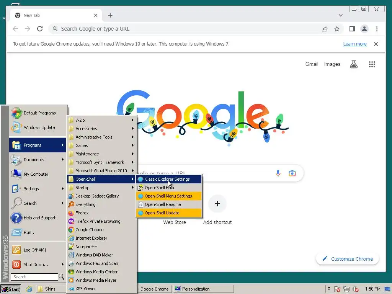
Task: Share this page icon in address bar
Action: click(x=325, y=29)
